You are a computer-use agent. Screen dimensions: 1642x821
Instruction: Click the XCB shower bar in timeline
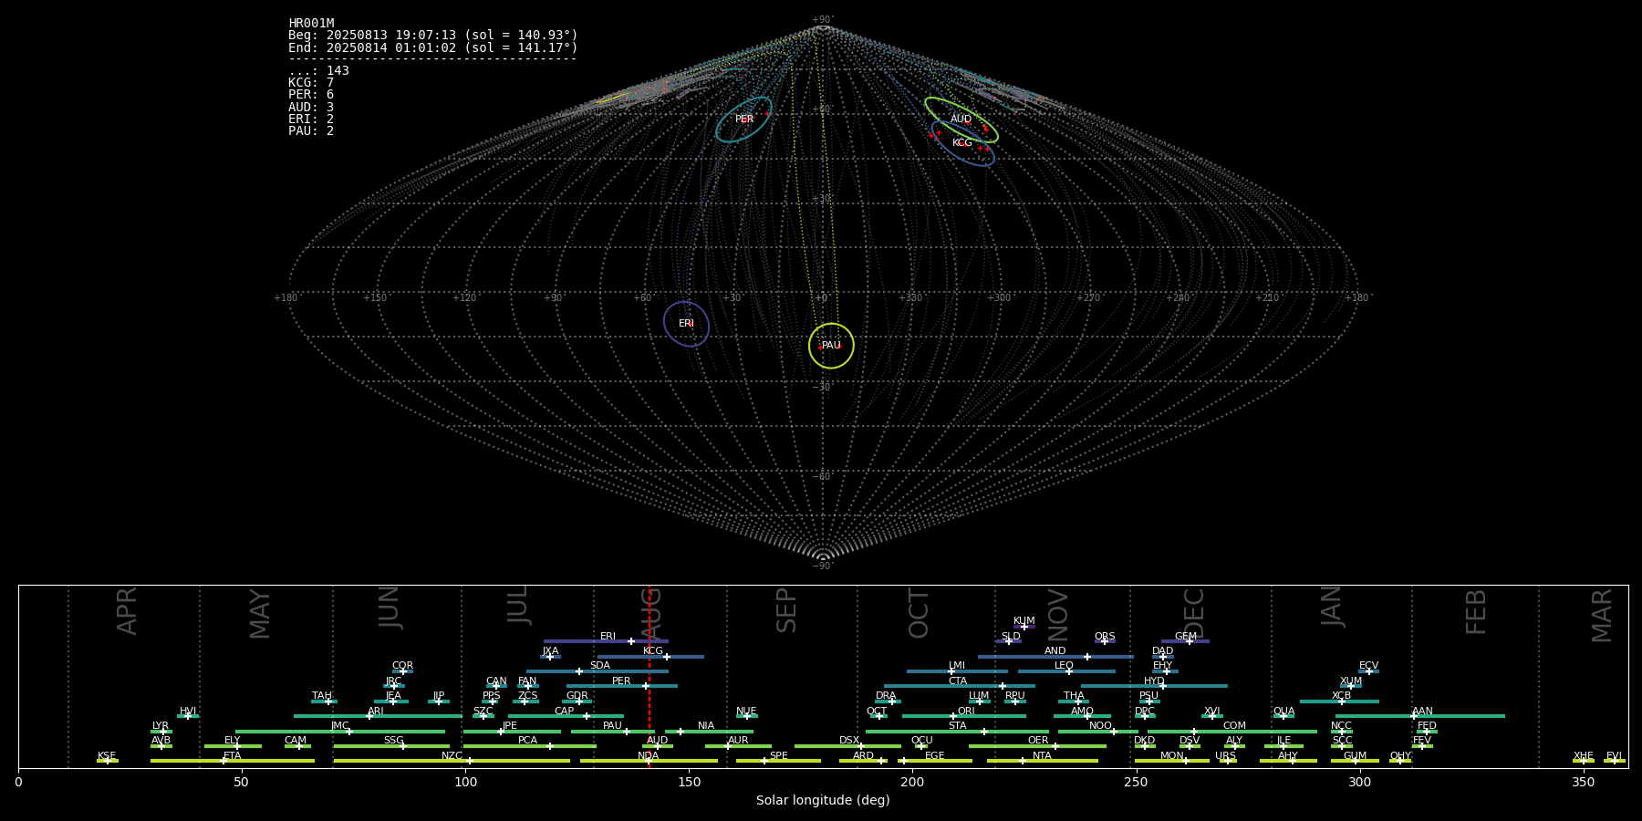pyautogui.click(x=1339, y=701)
